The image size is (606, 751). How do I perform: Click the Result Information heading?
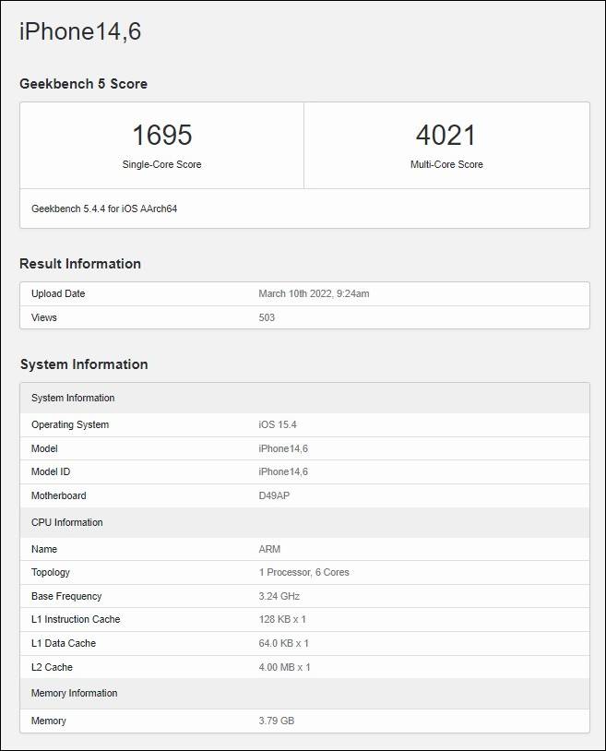80,264
